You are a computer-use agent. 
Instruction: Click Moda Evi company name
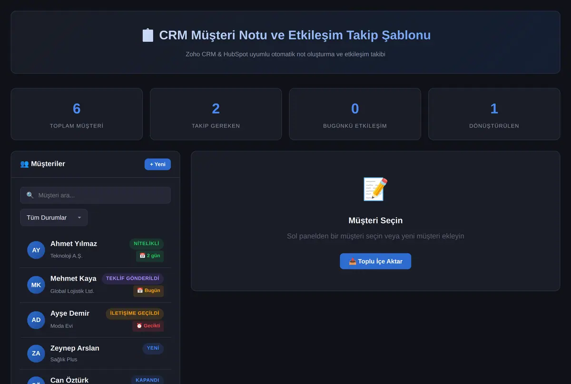click(x=61, y=326)
